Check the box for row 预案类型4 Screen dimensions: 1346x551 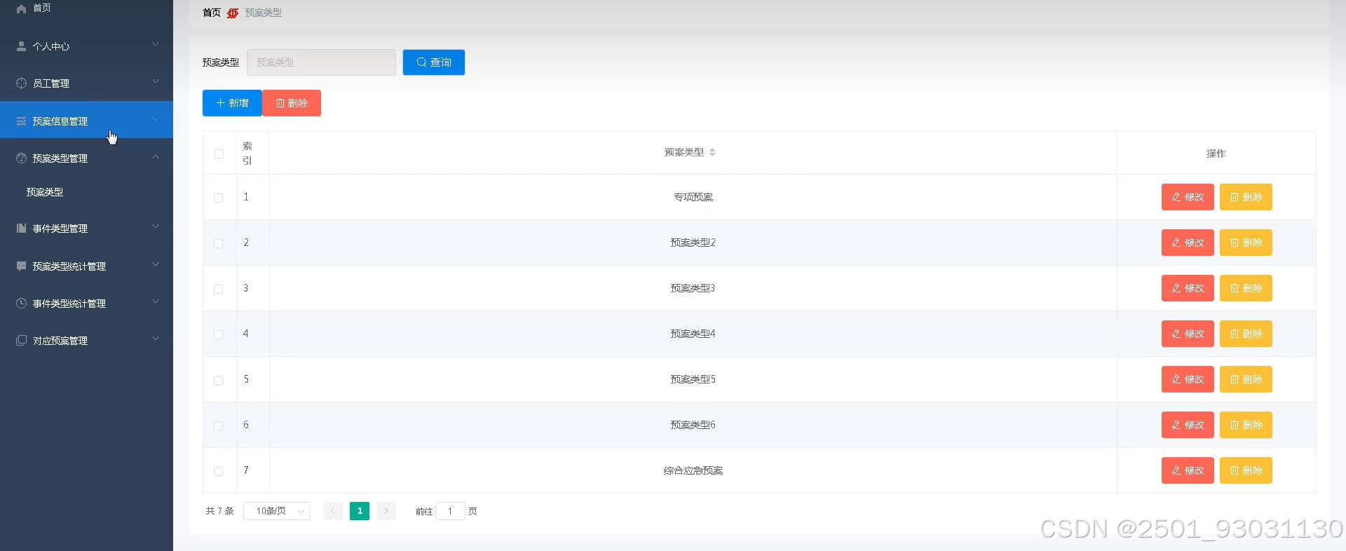219,334
